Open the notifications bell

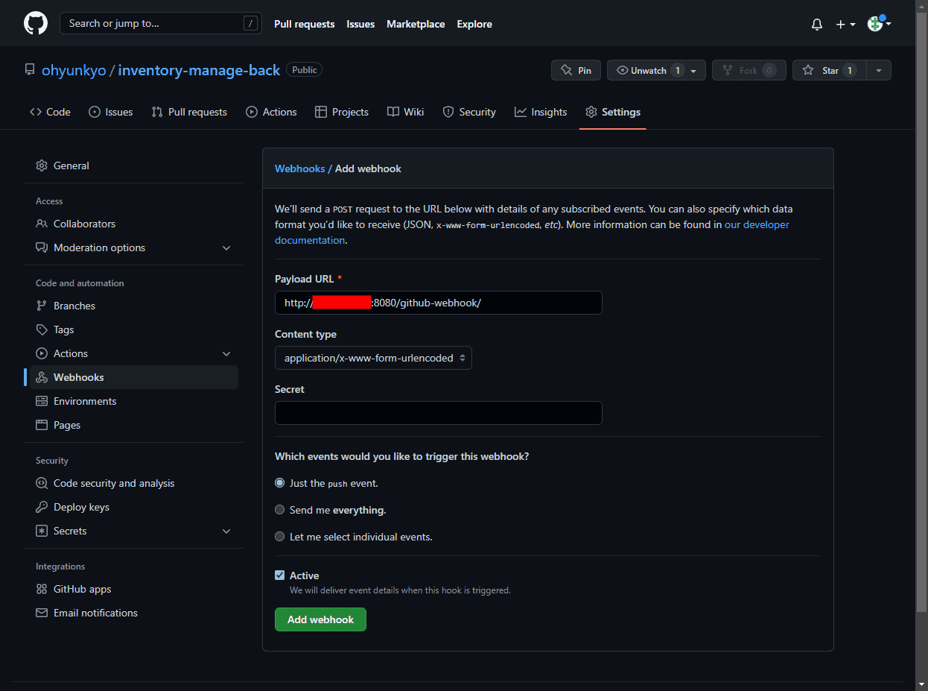817,24
